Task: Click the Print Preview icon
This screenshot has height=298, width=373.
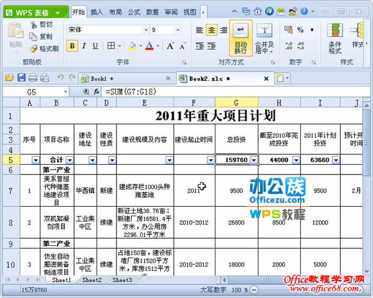Action: tap(44, 78)
